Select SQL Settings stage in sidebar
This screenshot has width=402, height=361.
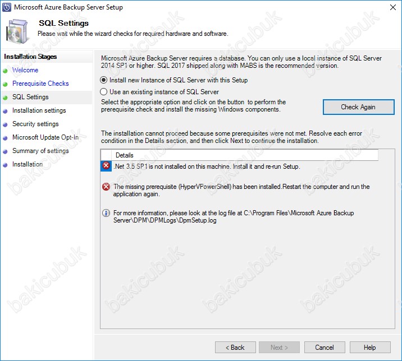30,97
